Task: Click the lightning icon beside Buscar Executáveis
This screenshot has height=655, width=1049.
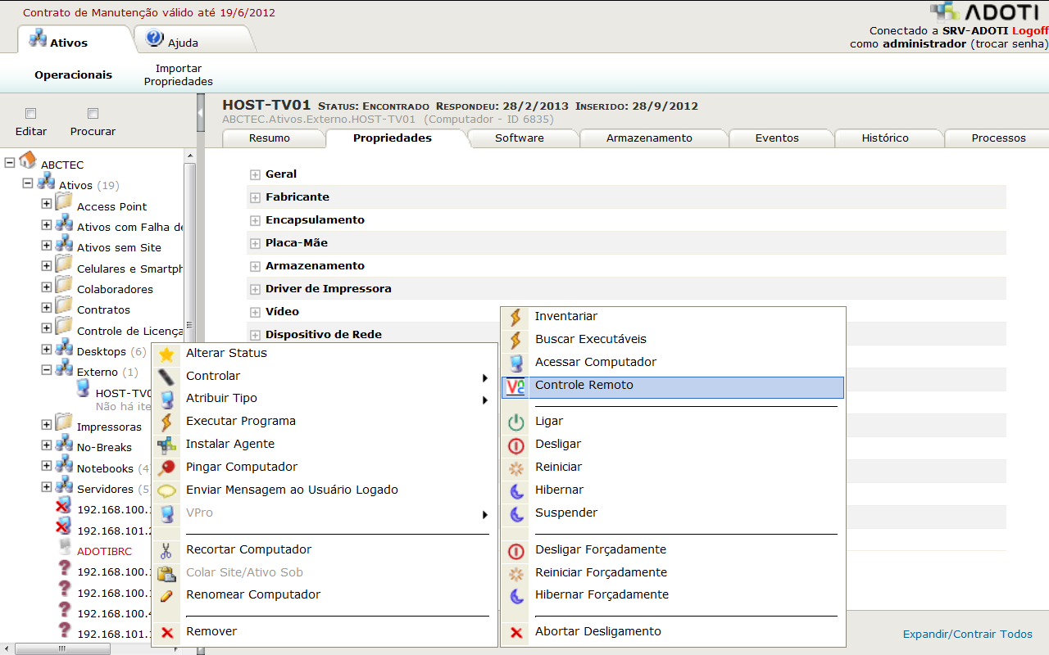Action: point(516,341)
